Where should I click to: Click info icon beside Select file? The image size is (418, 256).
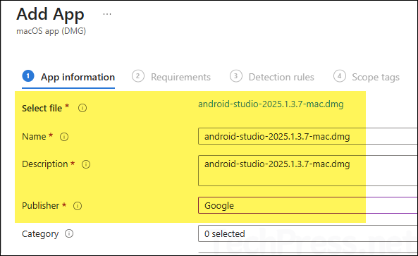tap(82, 108)
